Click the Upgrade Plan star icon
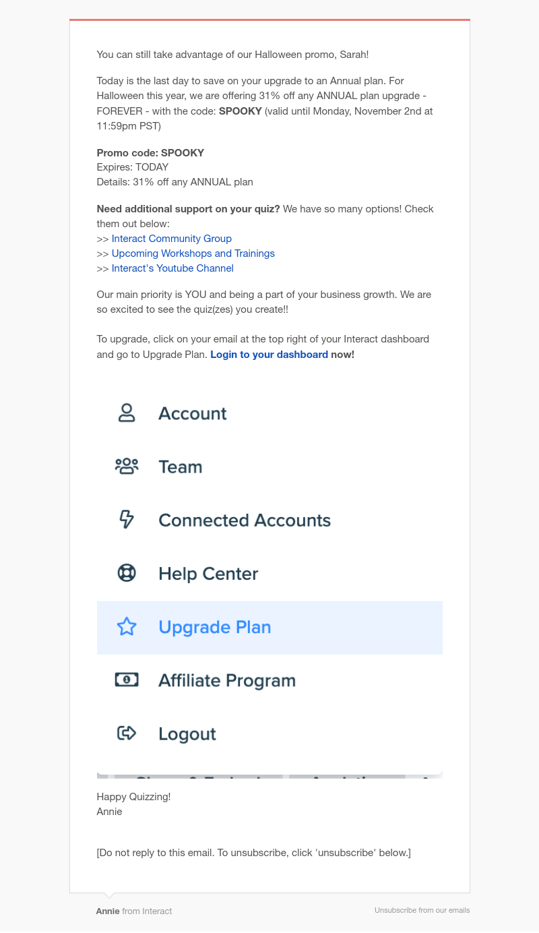The height and width of the screenshot is (933, 539). click(x=127, y=627)
